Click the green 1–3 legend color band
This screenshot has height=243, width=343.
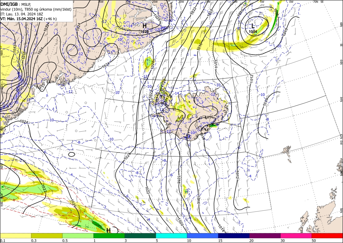[109, 235]
